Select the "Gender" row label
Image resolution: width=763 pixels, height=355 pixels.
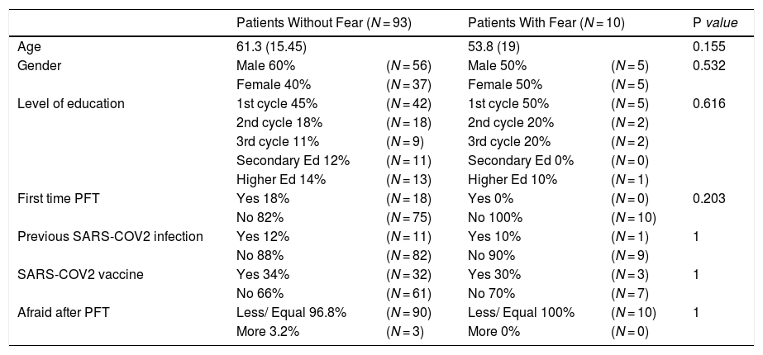pyautogui.click(x=37, y=65)
